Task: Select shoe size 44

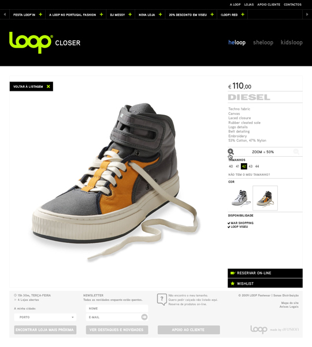Action: [x=257, y=166]
